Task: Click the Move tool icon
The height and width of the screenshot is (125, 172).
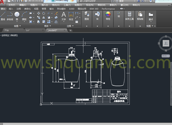Action: click(x=39, y=13)
